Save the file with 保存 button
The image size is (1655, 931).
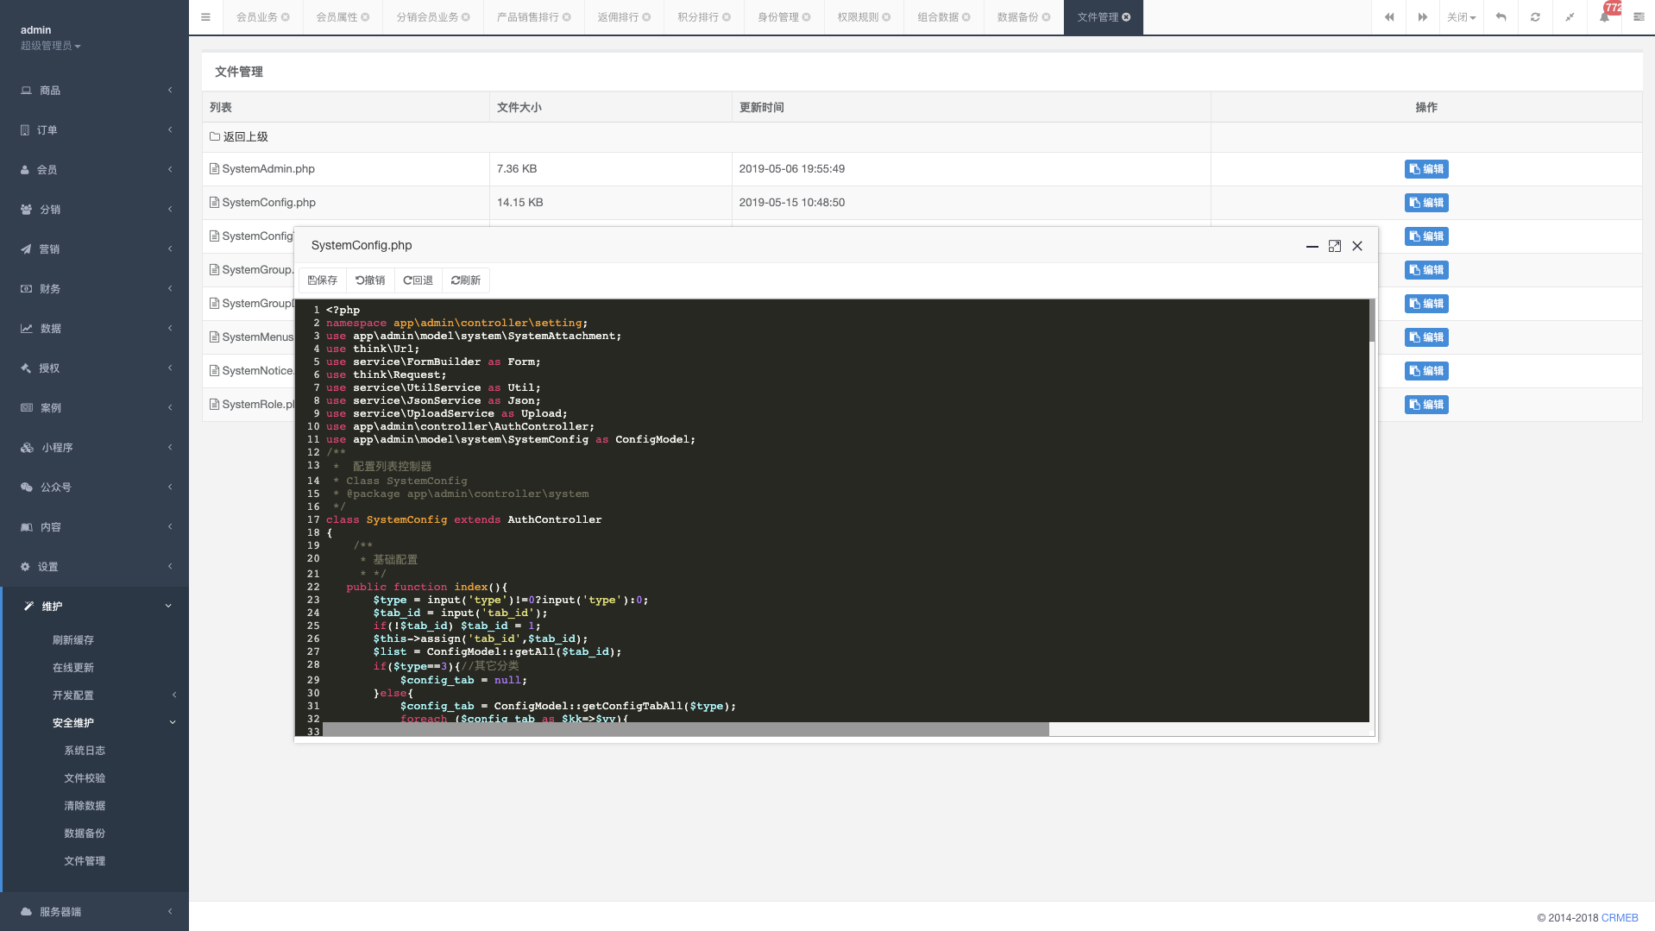click(x=323, y=280)
